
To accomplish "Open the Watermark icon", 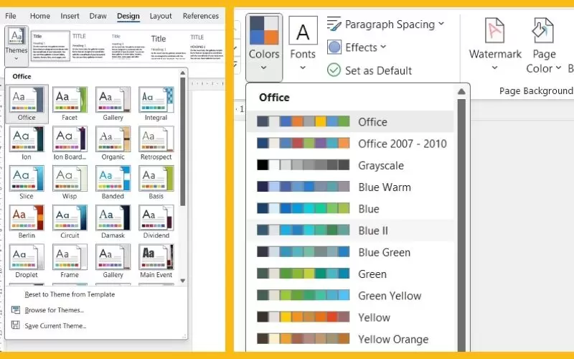I will (494, 30).
